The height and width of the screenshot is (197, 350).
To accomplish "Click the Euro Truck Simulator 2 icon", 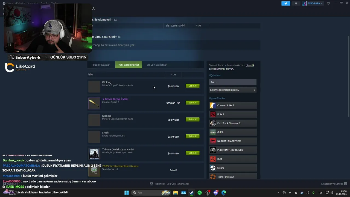I will [213, 123].
